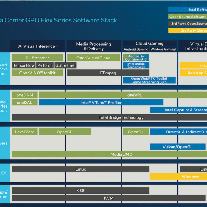Image resolution: width=207 pixels, height=207 pixels.
Task: Click the OpenCL block
Action: point(65,132)
